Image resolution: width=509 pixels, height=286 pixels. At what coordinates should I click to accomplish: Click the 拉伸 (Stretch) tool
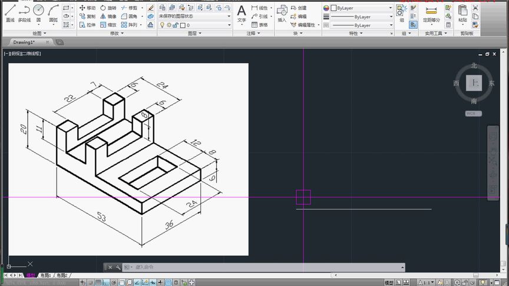tap(87, 25)
